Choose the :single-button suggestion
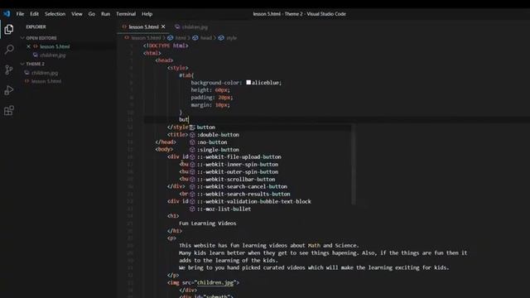Viewport: 530px width, 298px height. pos(271,150)
